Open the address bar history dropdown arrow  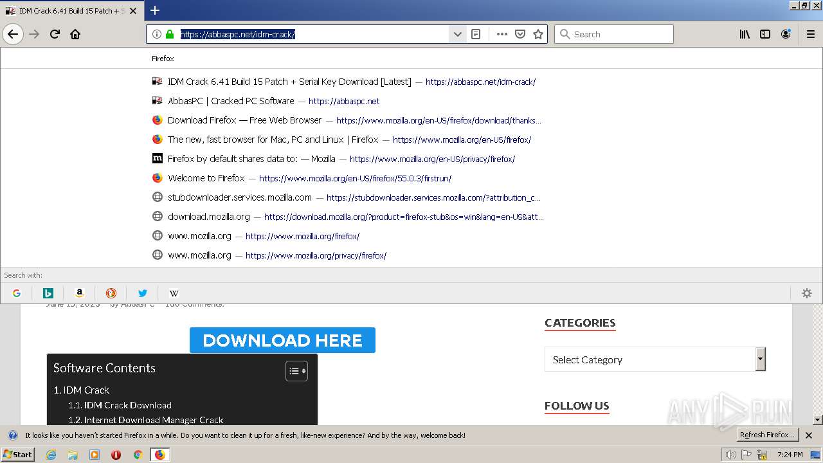point(457,34)
